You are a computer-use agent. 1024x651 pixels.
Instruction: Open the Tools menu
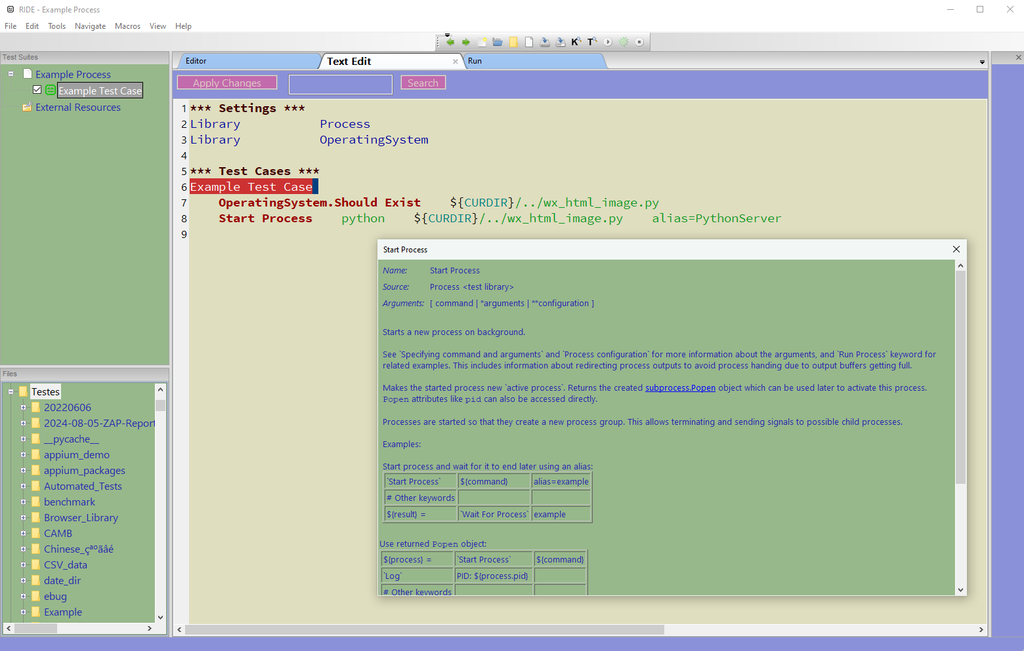coord(56,26)
